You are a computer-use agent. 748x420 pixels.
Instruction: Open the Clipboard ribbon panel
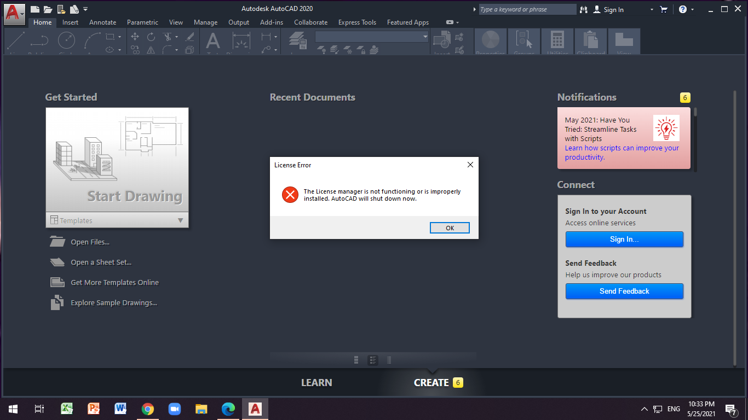[590, 42]
